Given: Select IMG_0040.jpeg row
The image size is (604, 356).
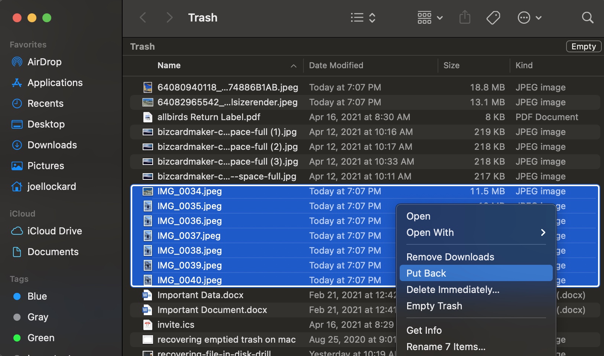Looking at the screenshot, I should pos(264,280).
